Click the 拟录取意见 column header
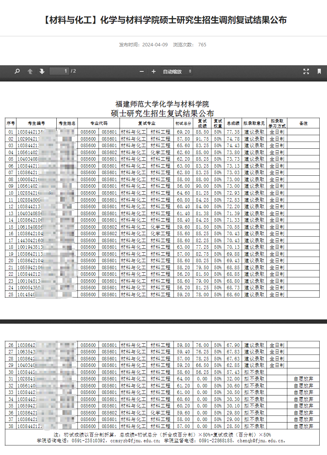Image resolution: width=327 pixels, height=455 pixels. click(254, 123)
